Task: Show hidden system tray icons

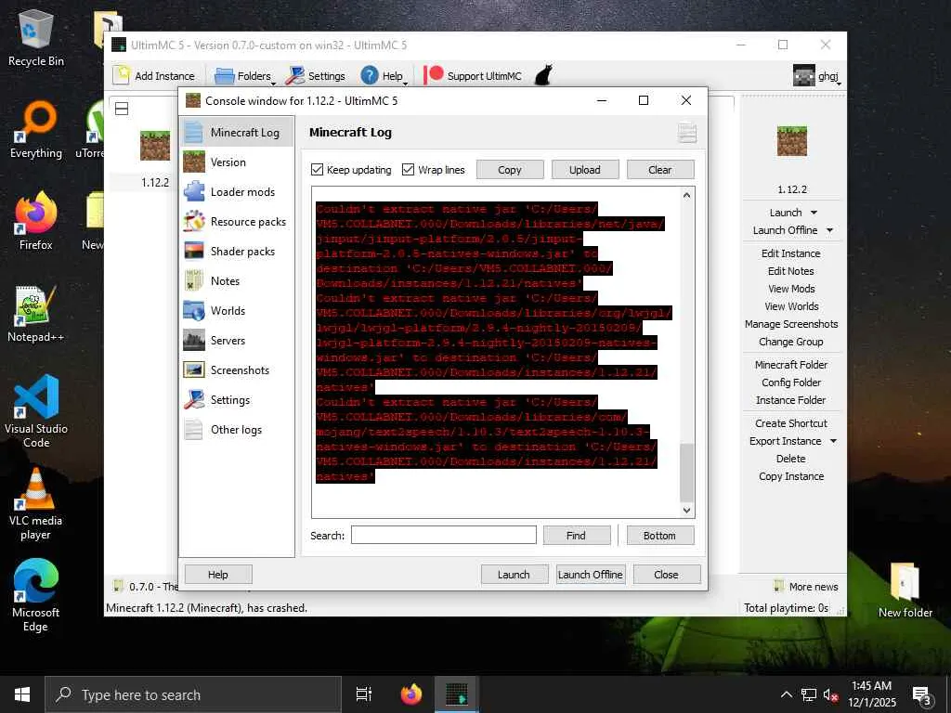Action: click(x=786, y=694)
